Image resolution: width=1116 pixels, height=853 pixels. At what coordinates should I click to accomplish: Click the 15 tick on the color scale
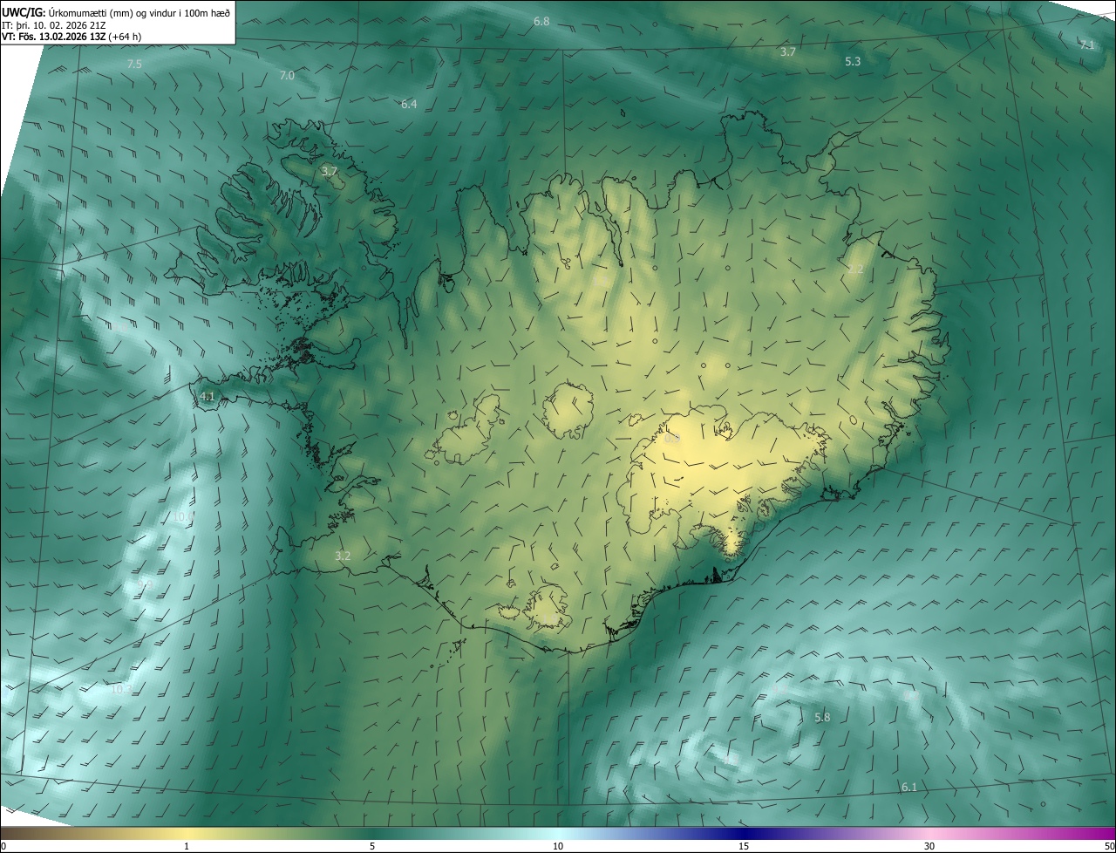[x=744, y=846]
